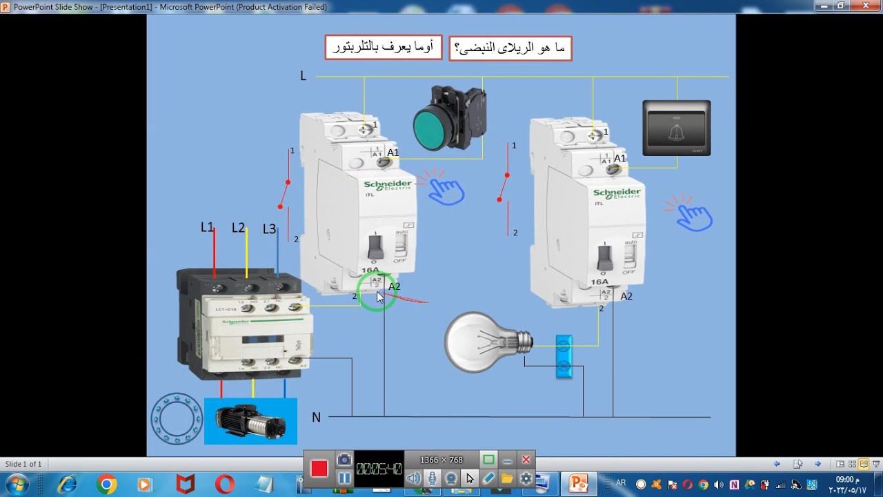Screen dimensions: 883x497
Task: Open Opera tray icon
Action: [687, 485]
